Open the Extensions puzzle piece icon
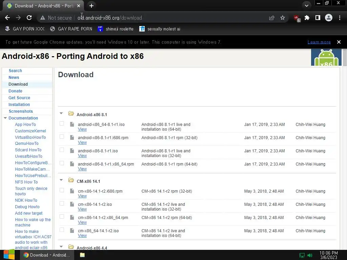The image size is (347, 260). pos(307,18)
